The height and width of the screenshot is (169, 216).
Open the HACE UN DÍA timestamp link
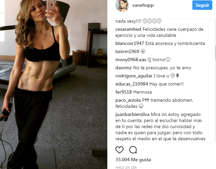pos(126,167)
